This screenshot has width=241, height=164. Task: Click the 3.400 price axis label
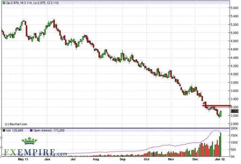pos(235,99)
